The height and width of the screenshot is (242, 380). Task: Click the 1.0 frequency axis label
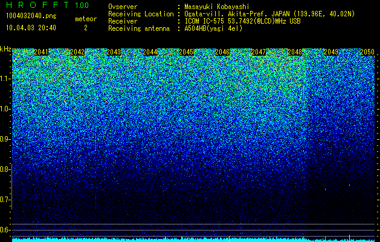point(5,109)
